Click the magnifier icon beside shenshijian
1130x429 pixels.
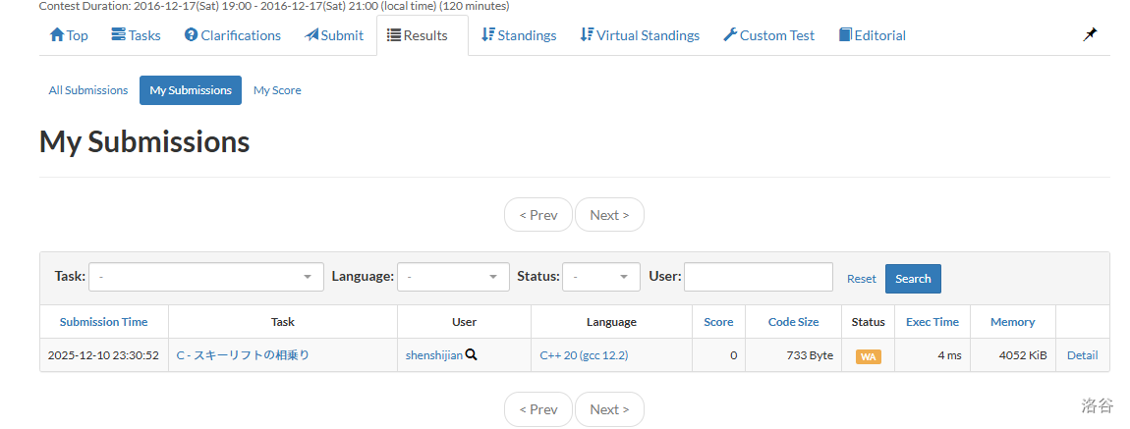click(472, 355)
